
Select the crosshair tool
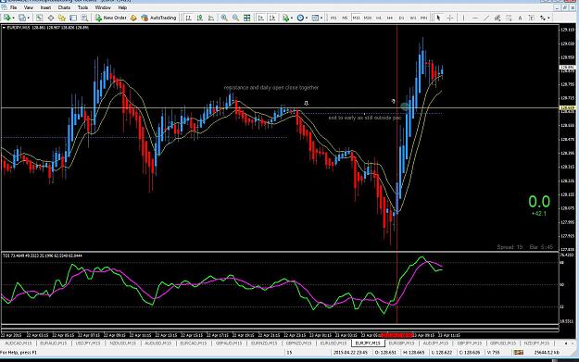[x=450, y=18]
